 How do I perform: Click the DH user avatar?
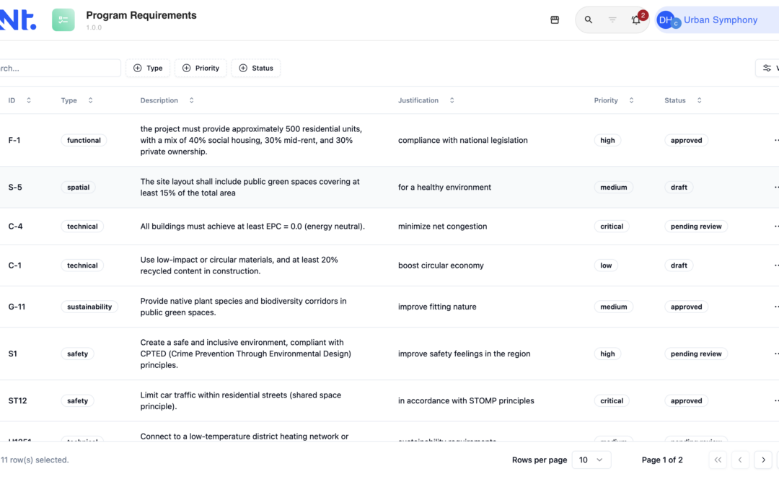665,20
